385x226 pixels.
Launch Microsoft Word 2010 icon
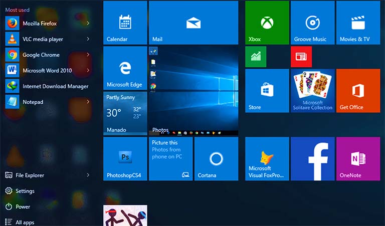coord(12,71)
